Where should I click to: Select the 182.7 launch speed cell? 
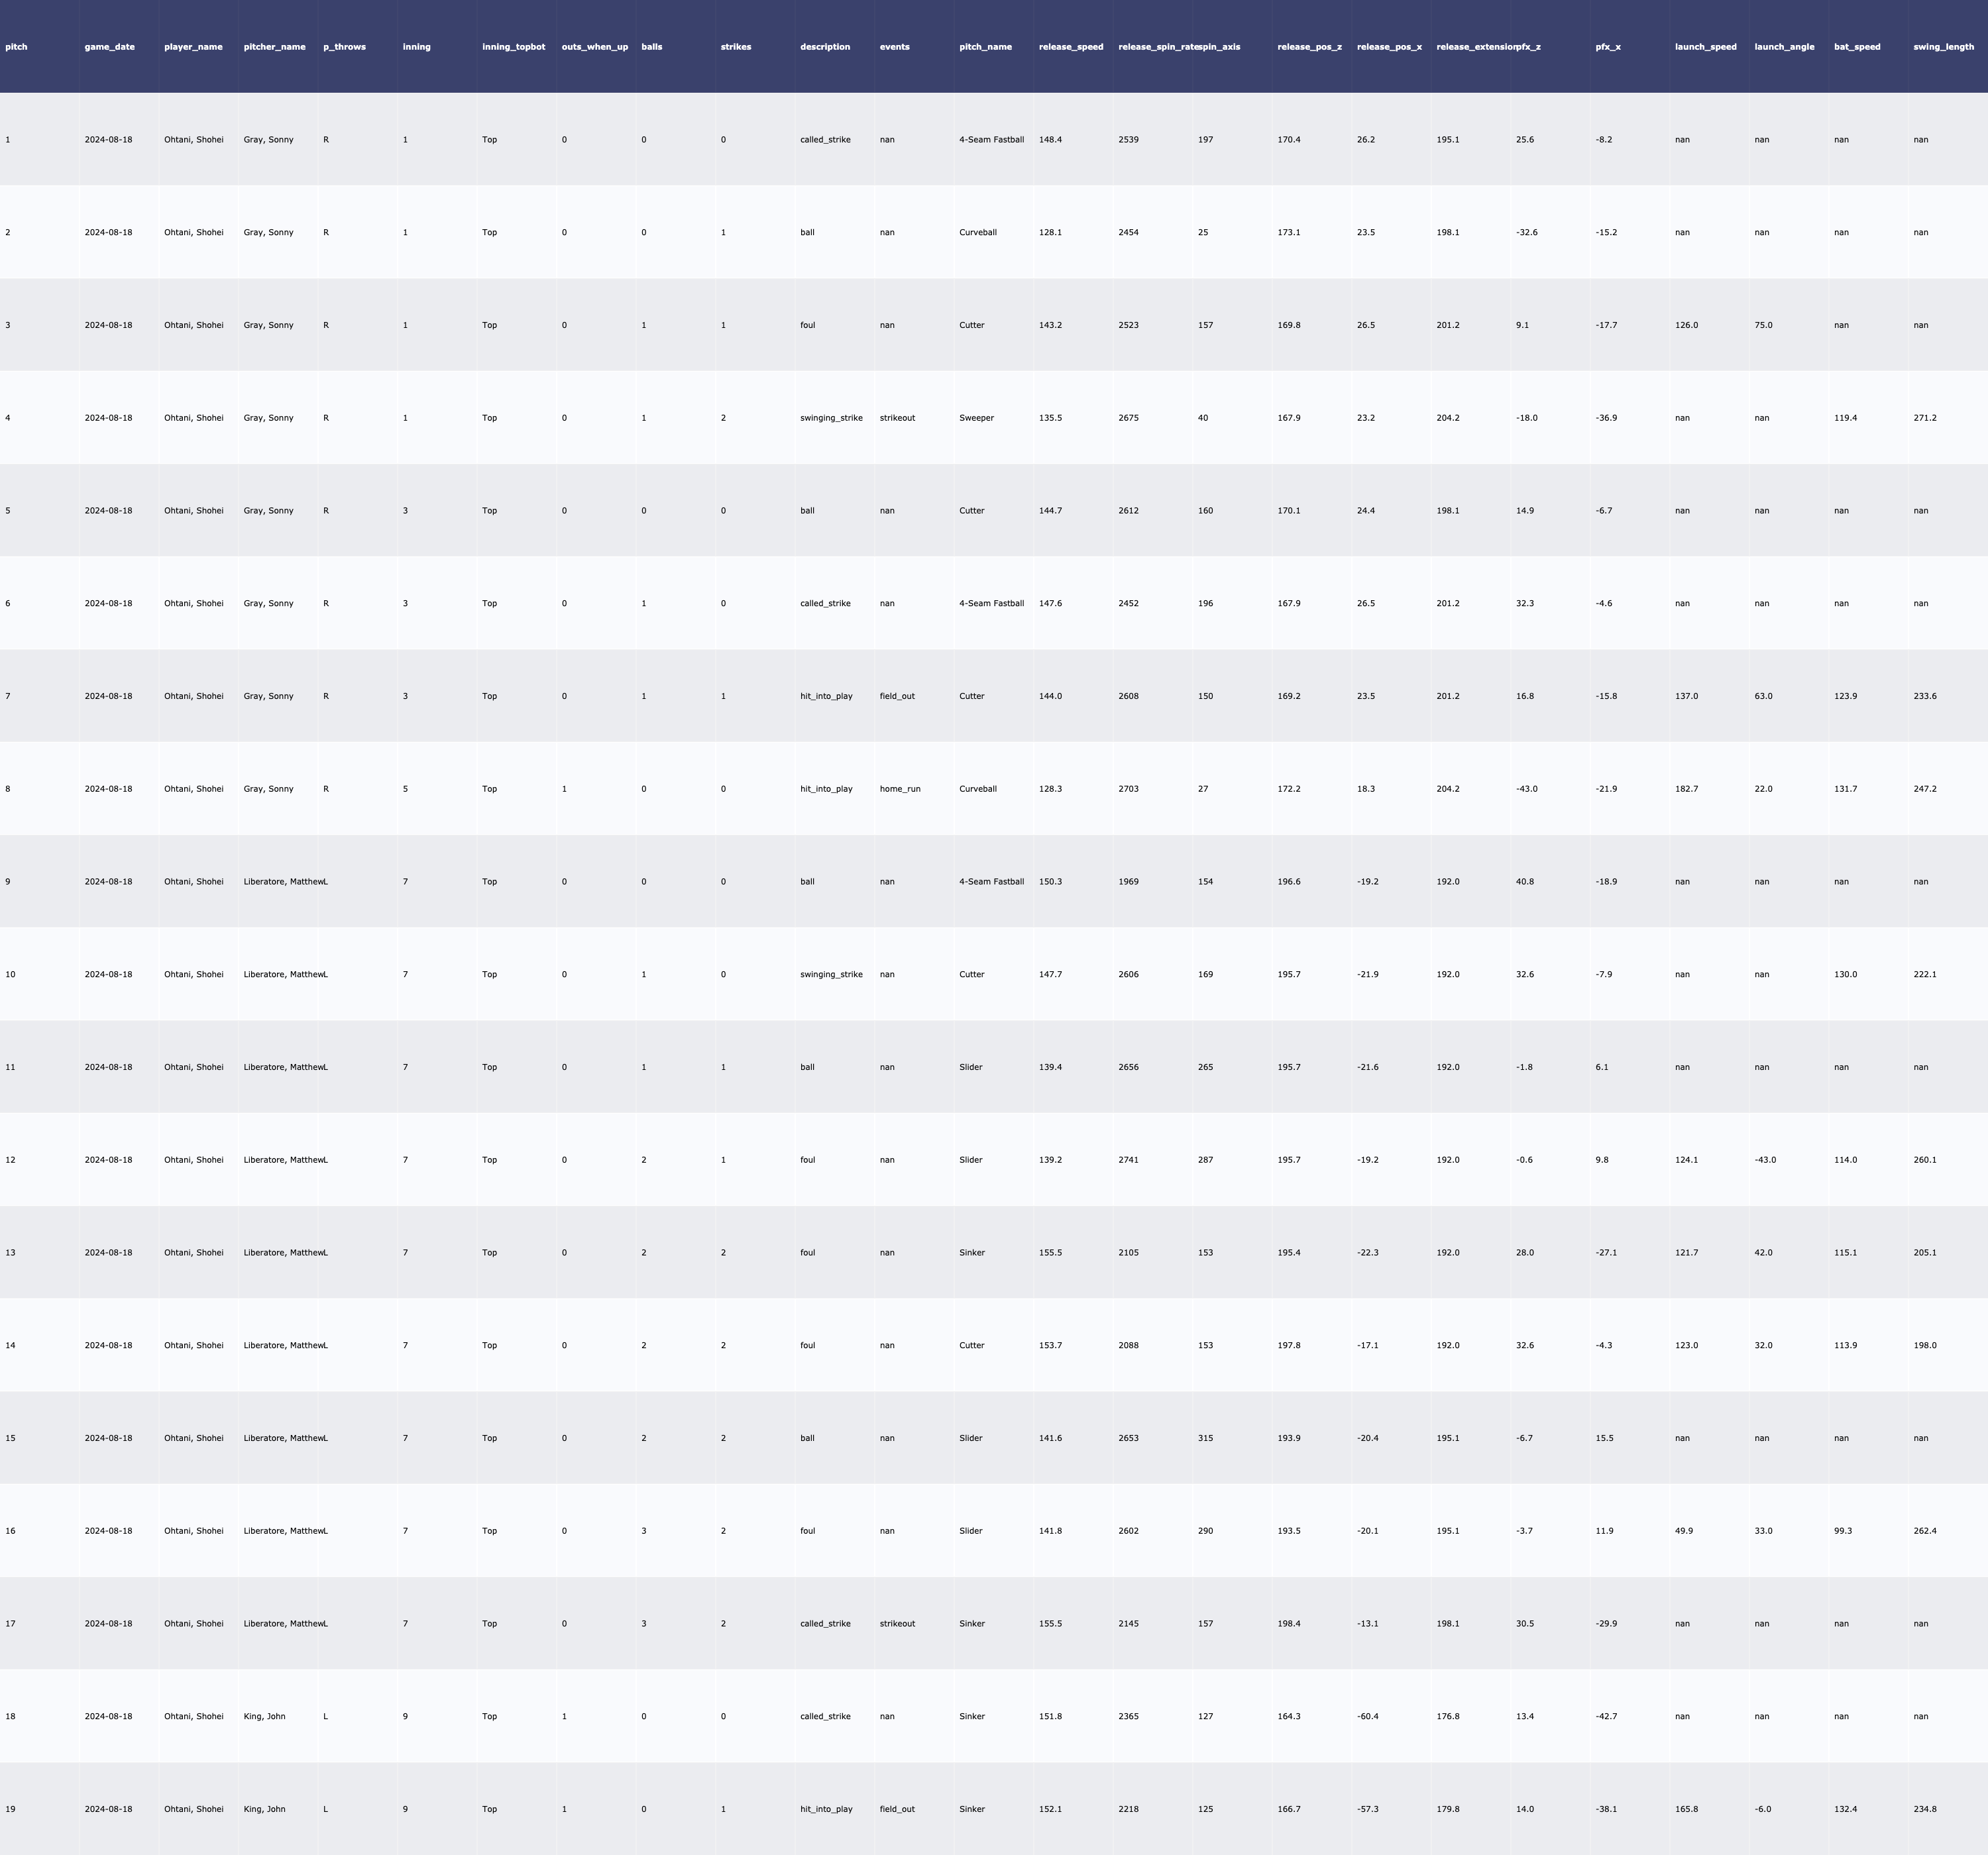[x=1686, y=789]
